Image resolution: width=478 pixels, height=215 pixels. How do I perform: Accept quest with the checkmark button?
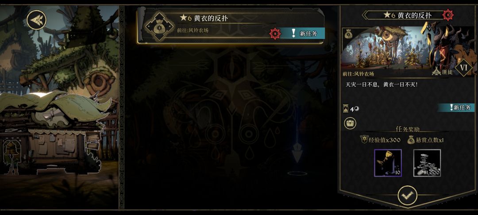408,196
